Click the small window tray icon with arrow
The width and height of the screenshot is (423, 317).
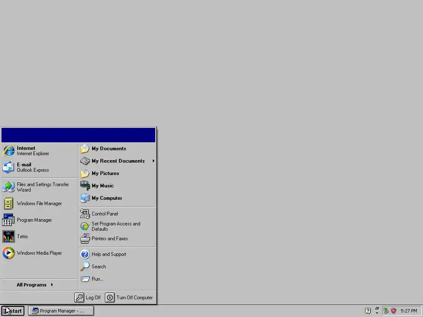[x=377, y=310]
